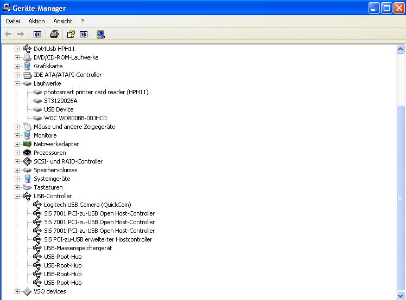Viewport: 406px width, 300px height.
Task: Open the Ansicht menu
Action: click(62, 21)
